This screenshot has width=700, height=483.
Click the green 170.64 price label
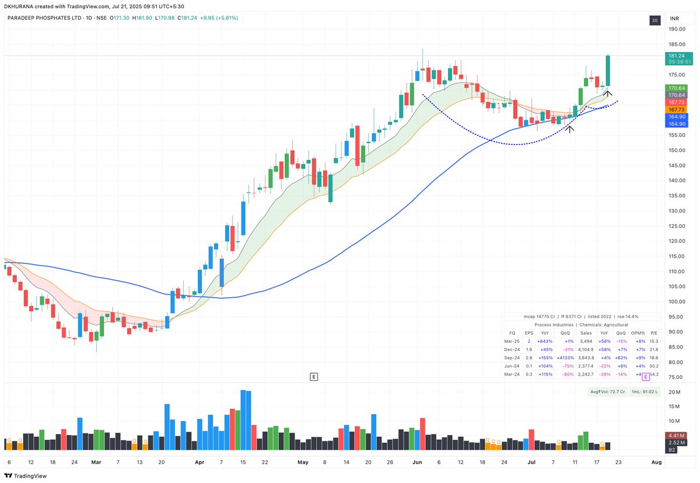point(676,88)
